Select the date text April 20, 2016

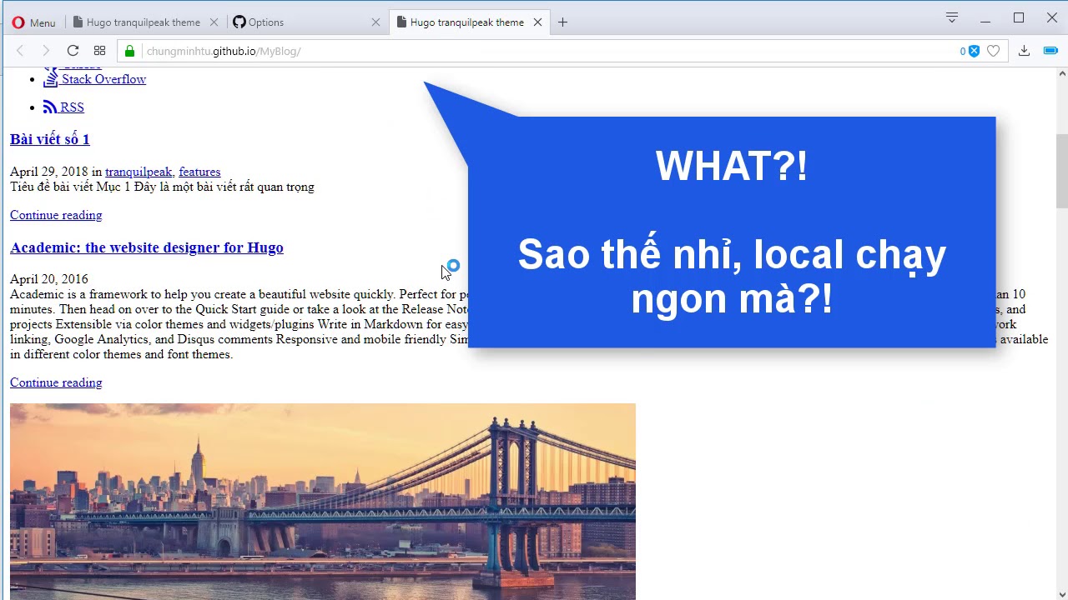click(49, 279)
